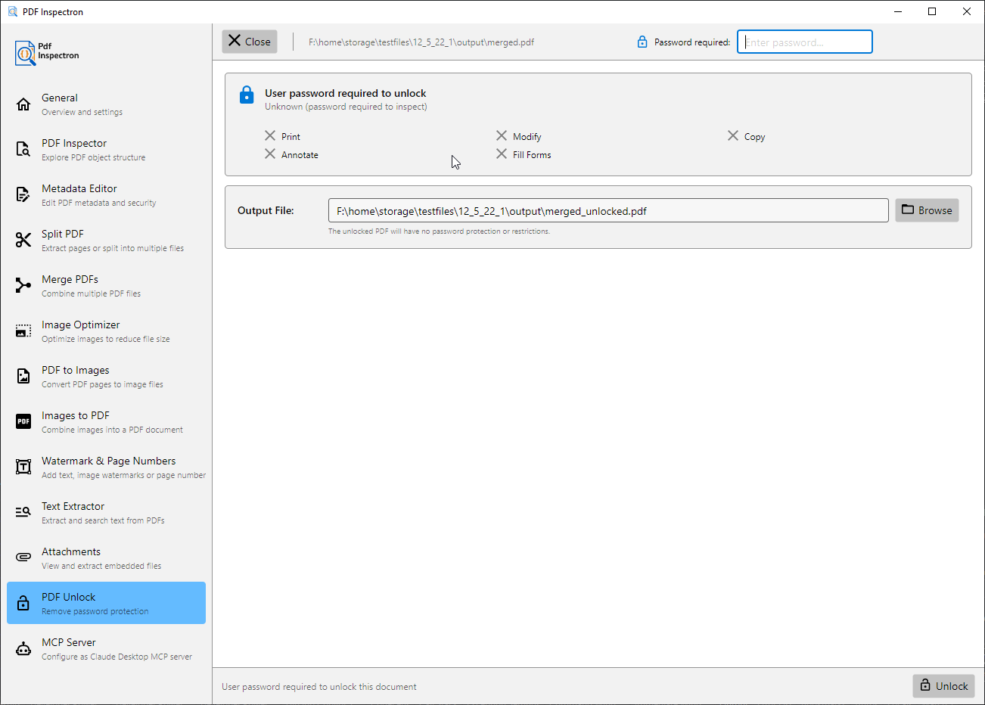The image size is (985, 705).
Task: Click the Image Optimizer icon
Action: click(x=23, y=331)
